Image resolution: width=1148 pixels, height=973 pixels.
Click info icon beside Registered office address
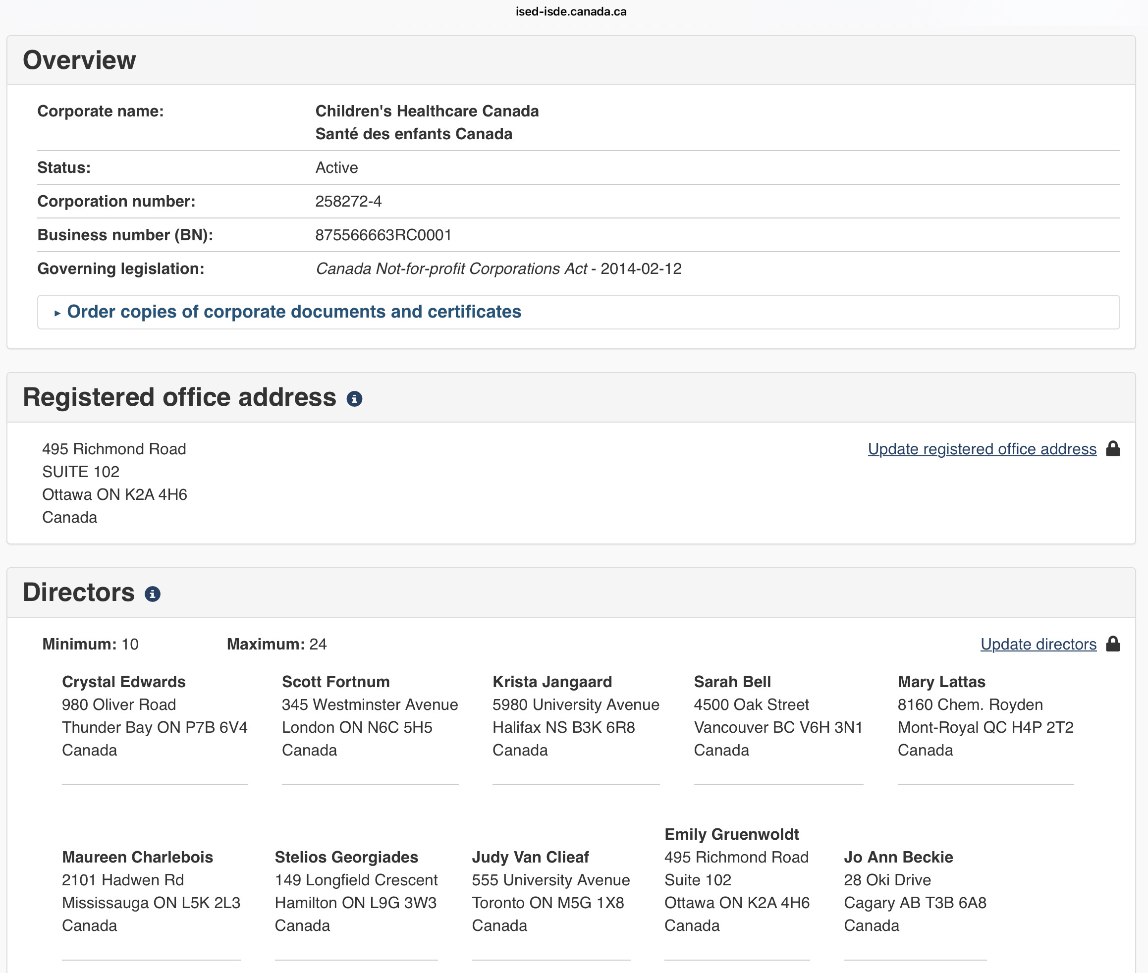[x=354, y=399]
